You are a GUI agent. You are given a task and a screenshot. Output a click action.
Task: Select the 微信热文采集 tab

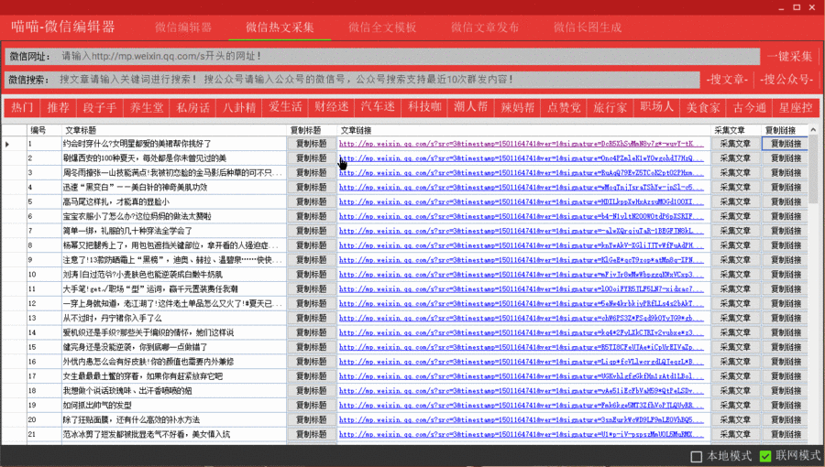(x=280, y=27)
